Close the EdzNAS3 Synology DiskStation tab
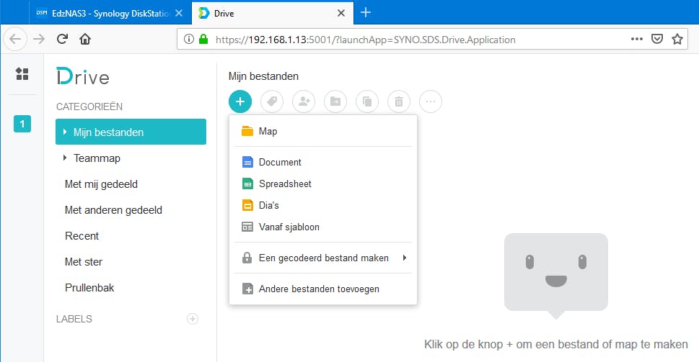 [179, 14]
